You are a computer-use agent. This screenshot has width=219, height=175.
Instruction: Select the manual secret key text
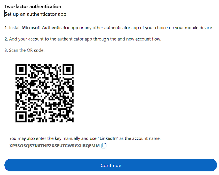pyautogui.click(x=54, y=146)
